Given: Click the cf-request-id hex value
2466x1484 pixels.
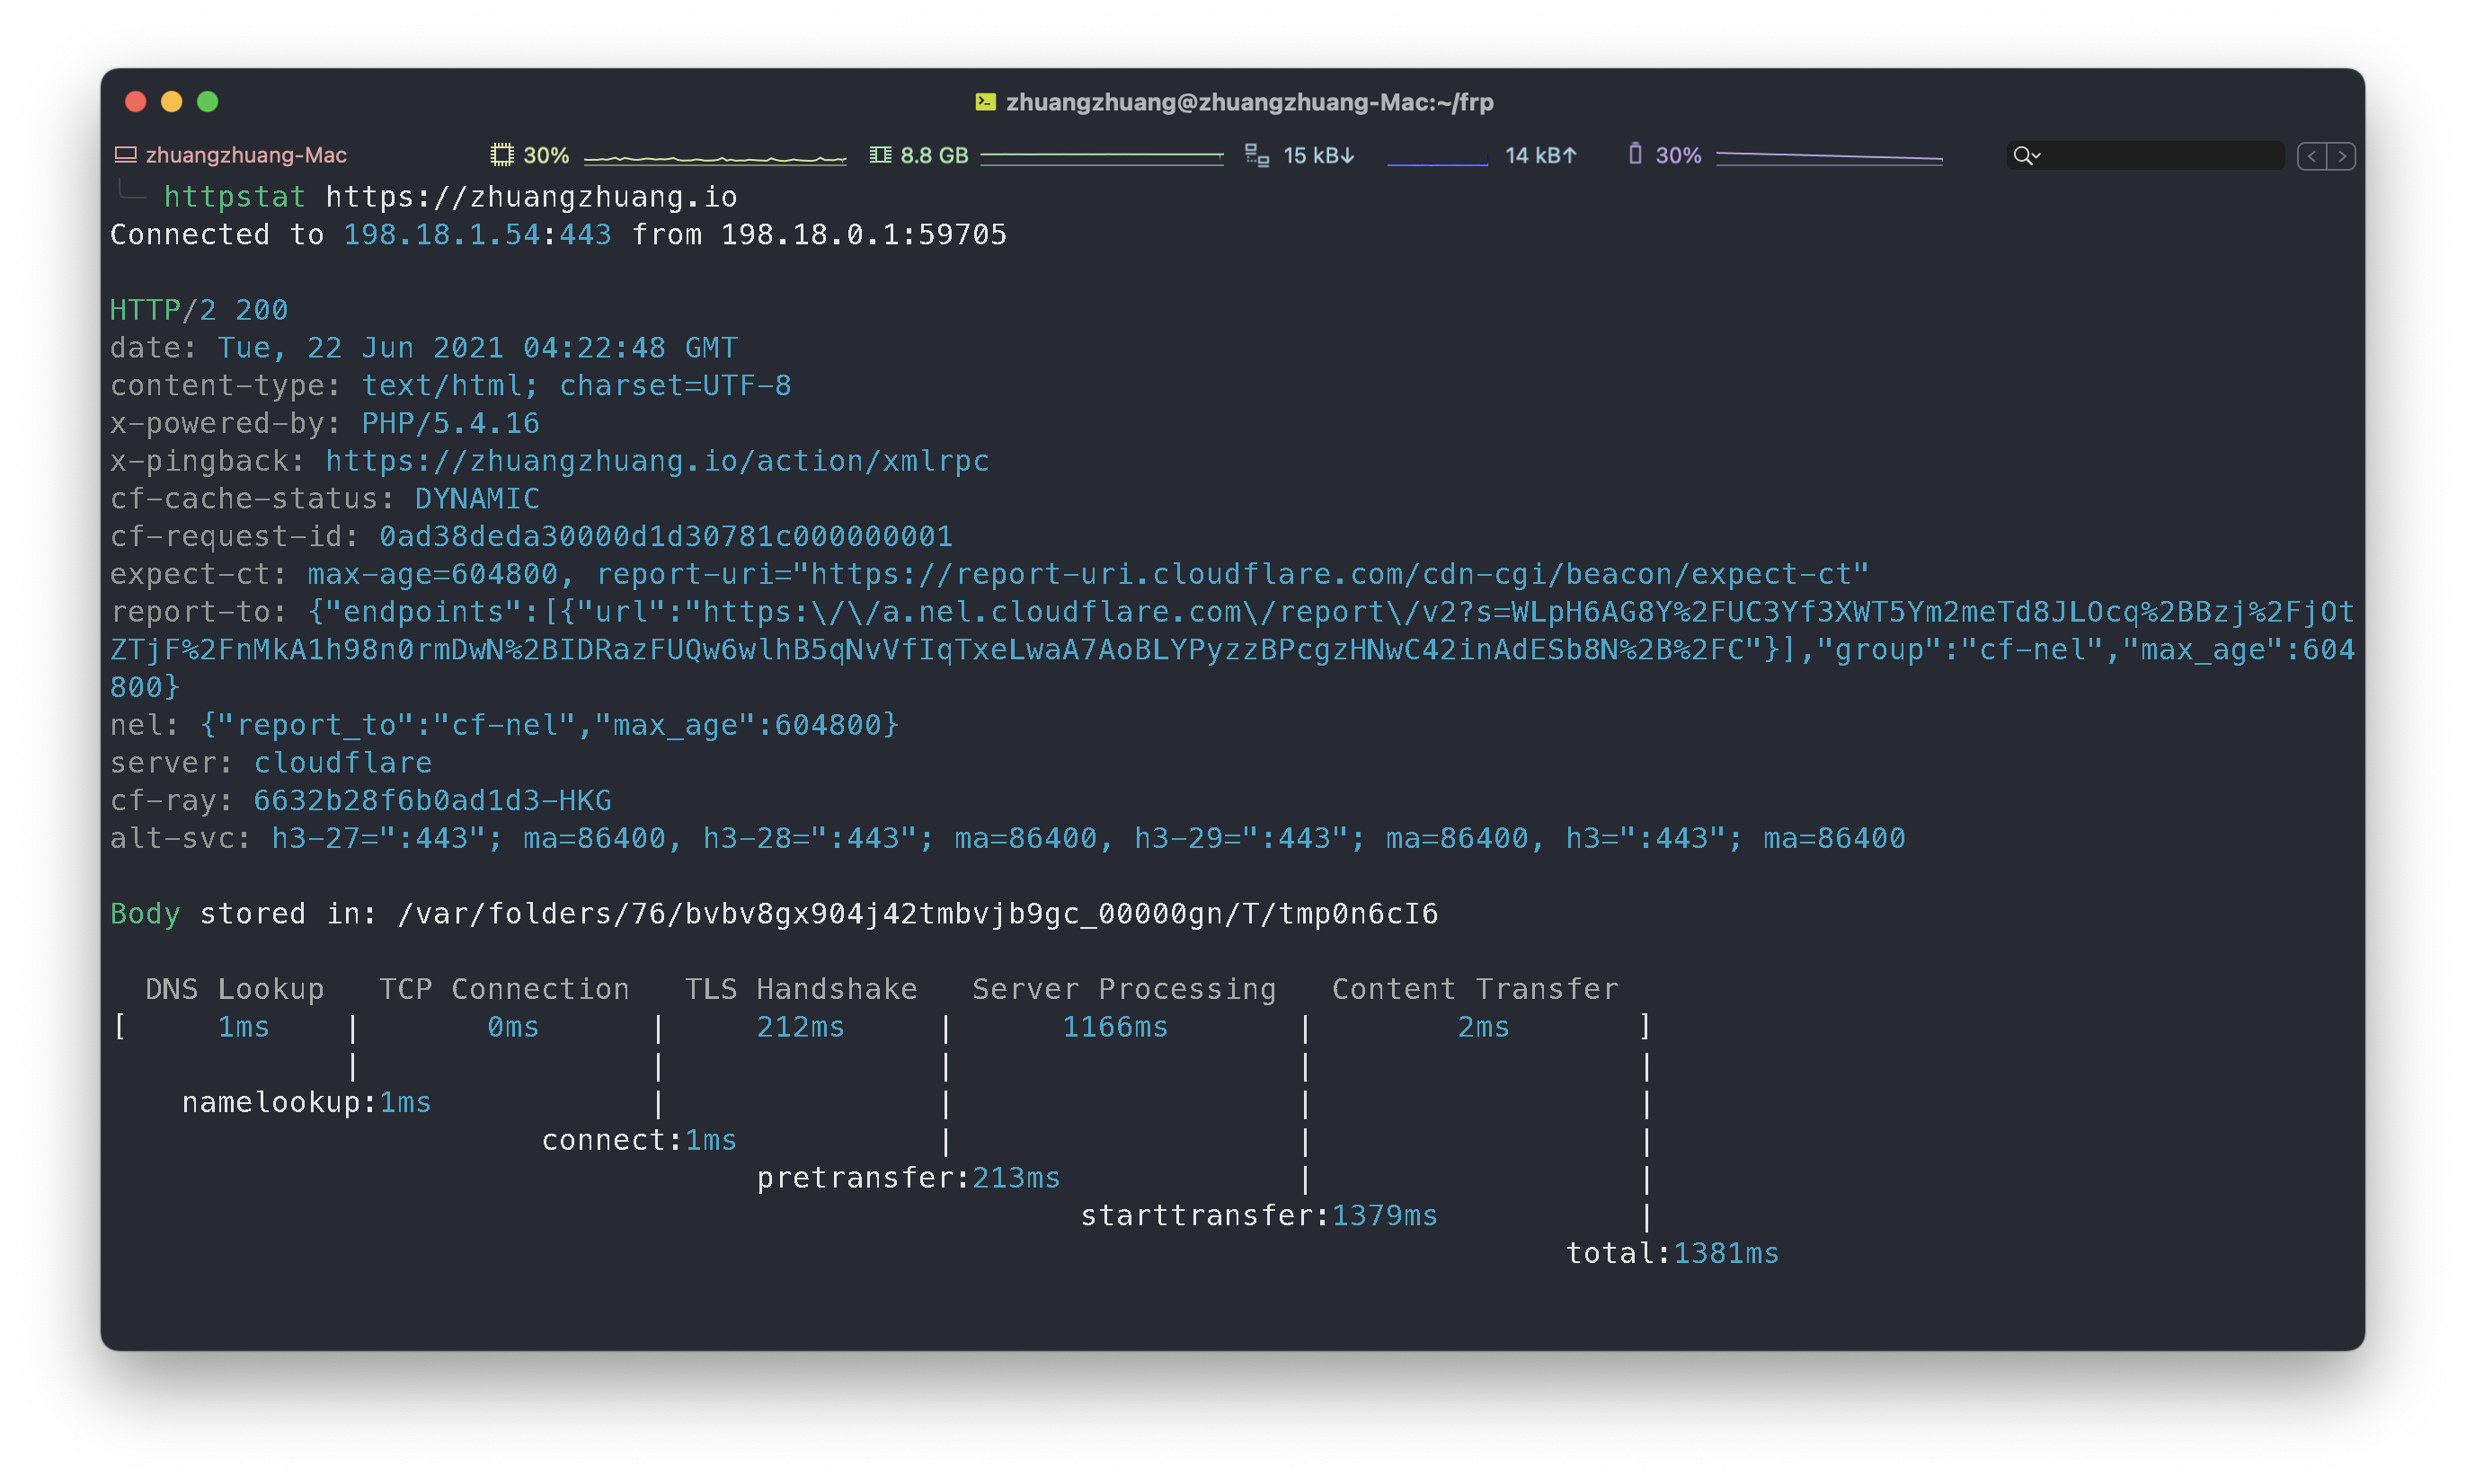Looking at the screenshot, I should pos(666,537).
